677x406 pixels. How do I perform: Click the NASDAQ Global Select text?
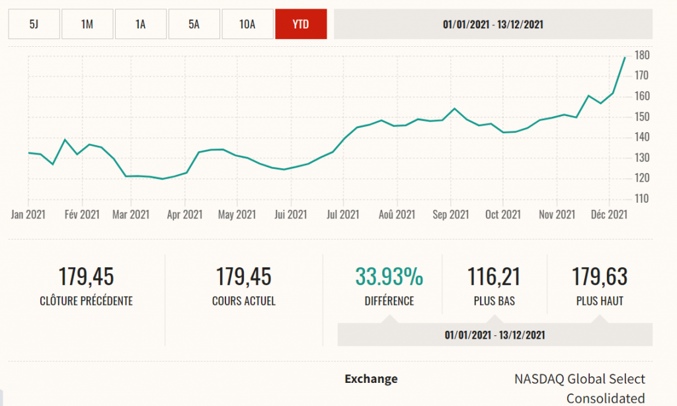579,379
